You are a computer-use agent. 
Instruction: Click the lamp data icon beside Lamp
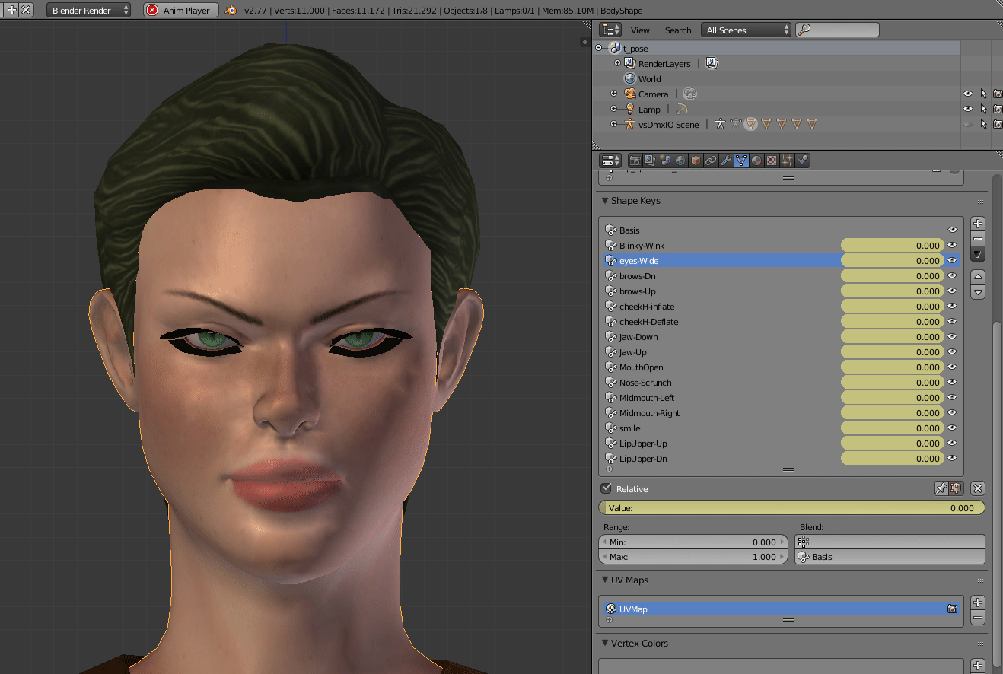(681, 109)
